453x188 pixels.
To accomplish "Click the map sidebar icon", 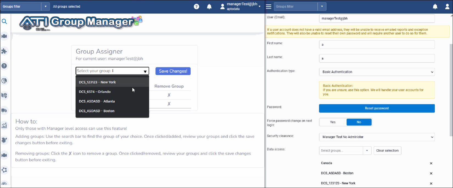I will [x=4, y=95].
